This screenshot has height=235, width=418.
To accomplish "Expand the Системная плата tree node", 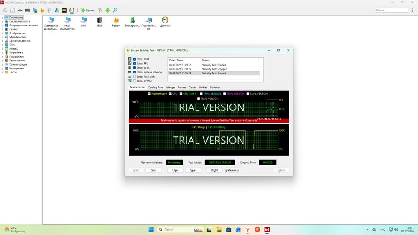I will [x=2, y=21].
